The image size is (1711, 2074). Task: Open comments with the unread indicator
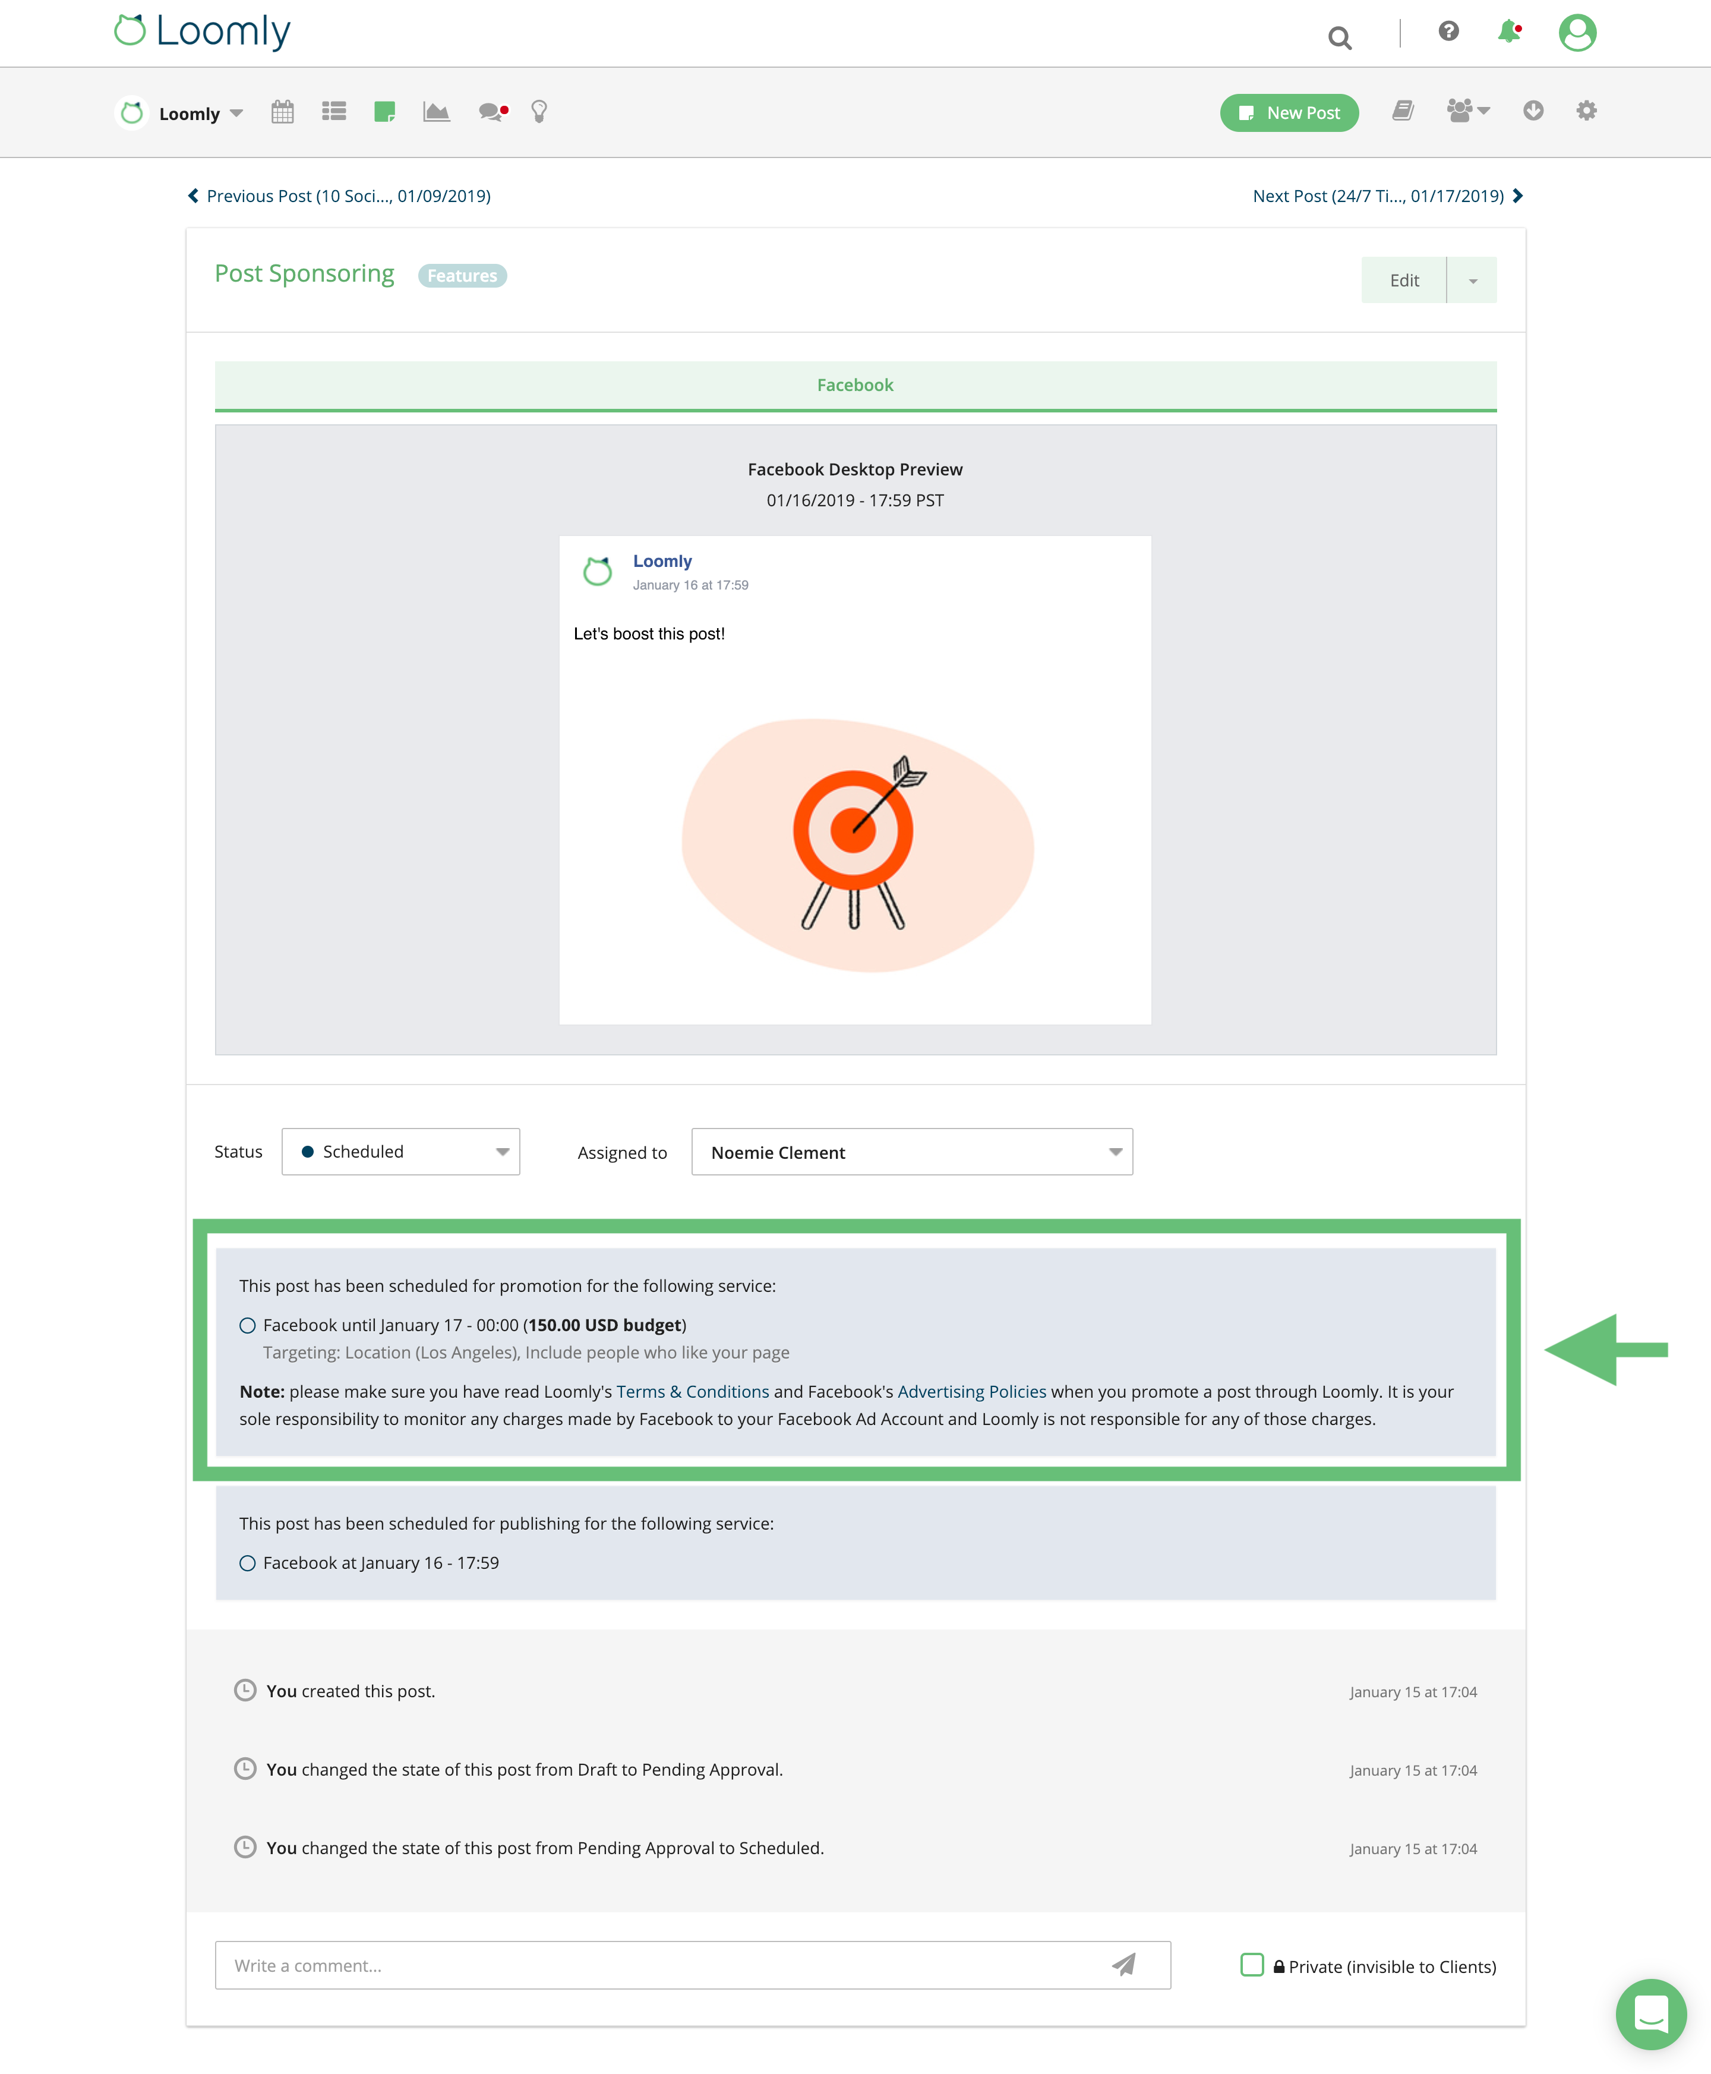click(x=490, y=112)
